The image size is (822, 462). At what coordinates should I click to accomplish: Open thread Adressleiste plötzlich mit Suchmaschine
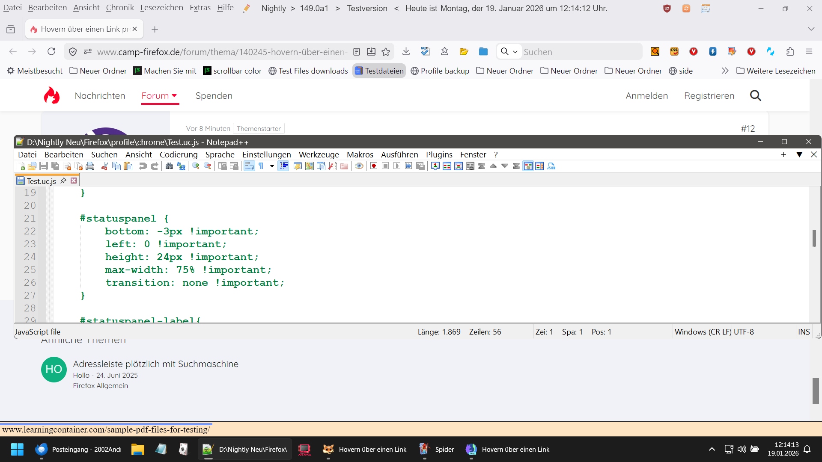click(155, 364)
